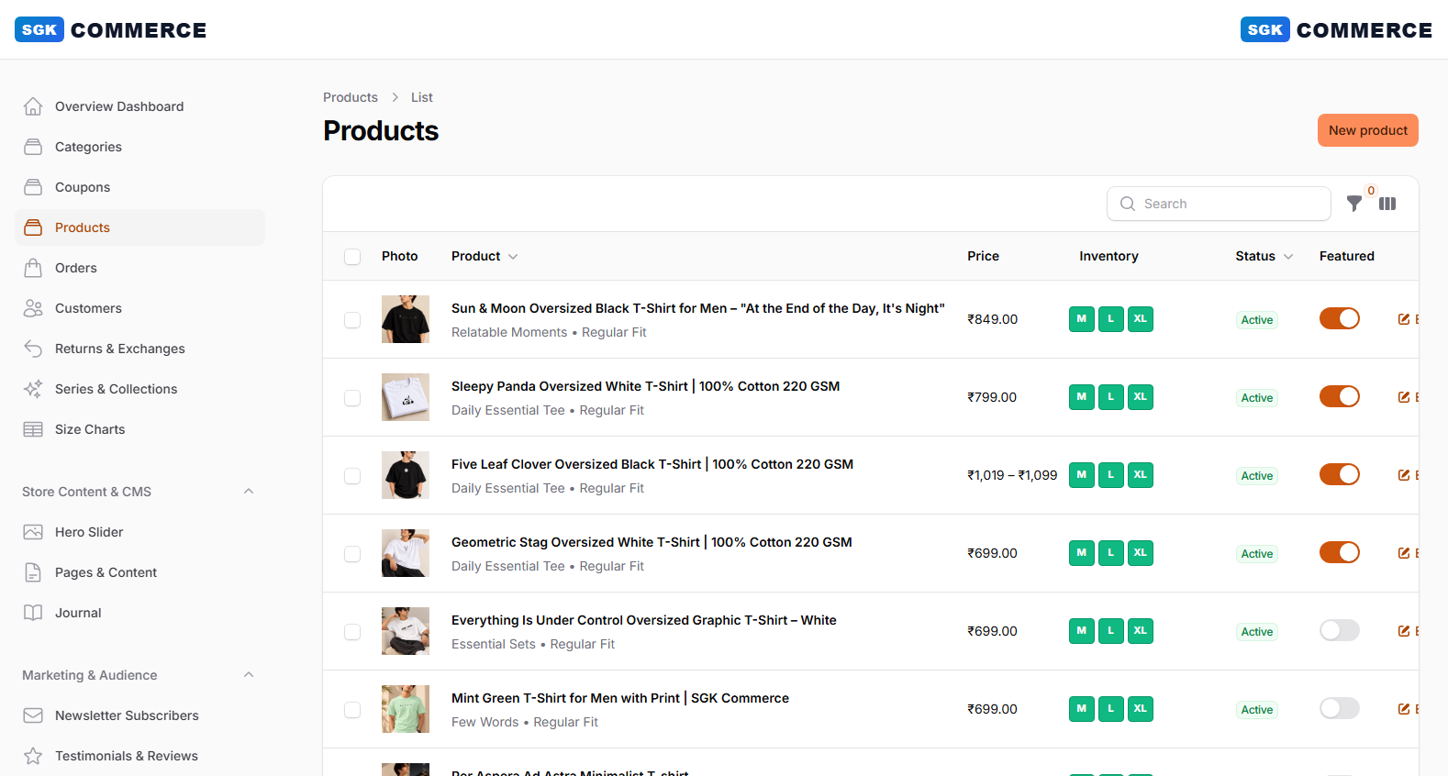1448x776 pixels.
Task: Enable Featured toggle for Everything Is Under Control
Action: [1340, 630]
